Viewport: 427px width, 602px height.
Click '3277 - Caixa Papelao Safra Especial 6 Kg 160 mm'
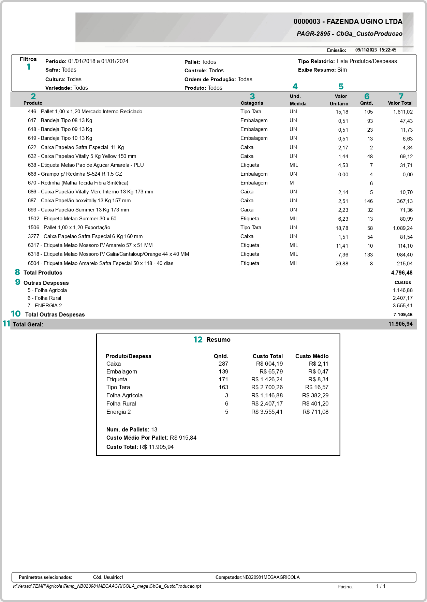[85, 236]
